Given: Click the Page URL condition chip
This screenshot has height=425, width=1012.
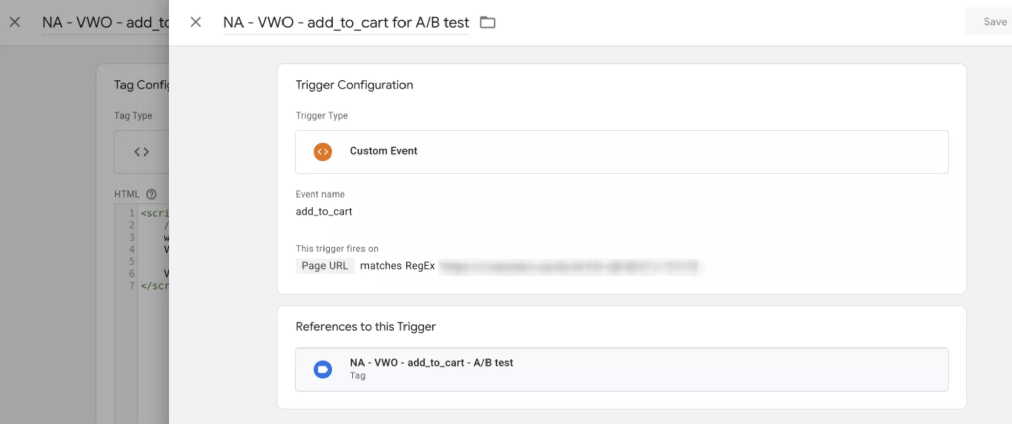Looking at the screenshot, I should [x=325, y=266].
